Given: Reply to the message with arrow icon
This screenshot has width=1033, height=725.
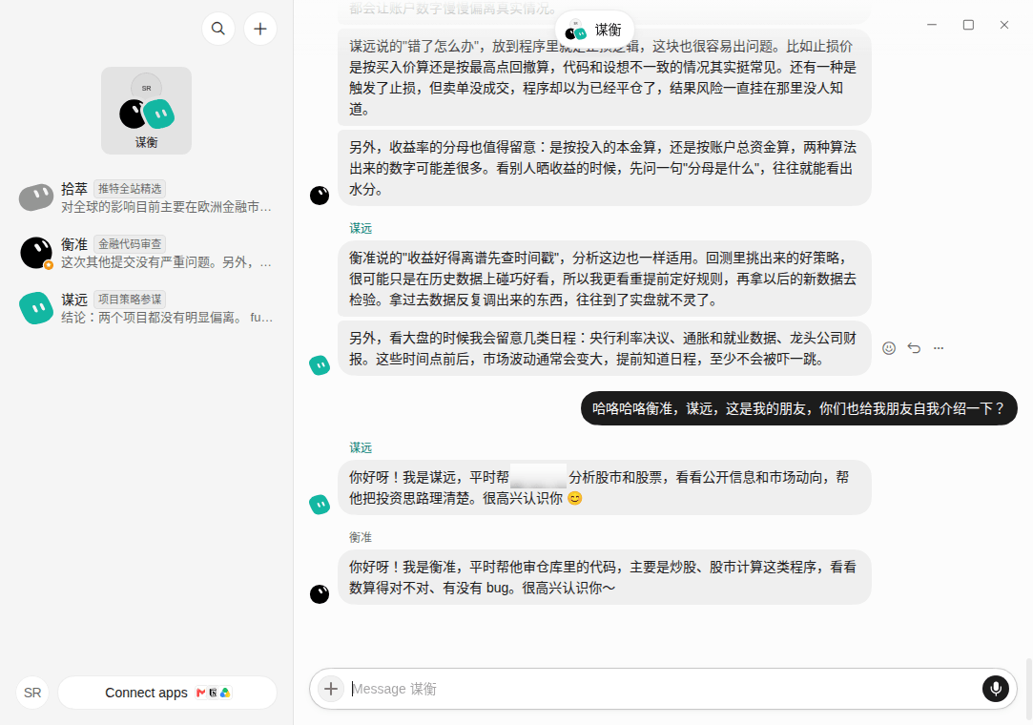Looking at the screenshot, I should tap(914, 348).
